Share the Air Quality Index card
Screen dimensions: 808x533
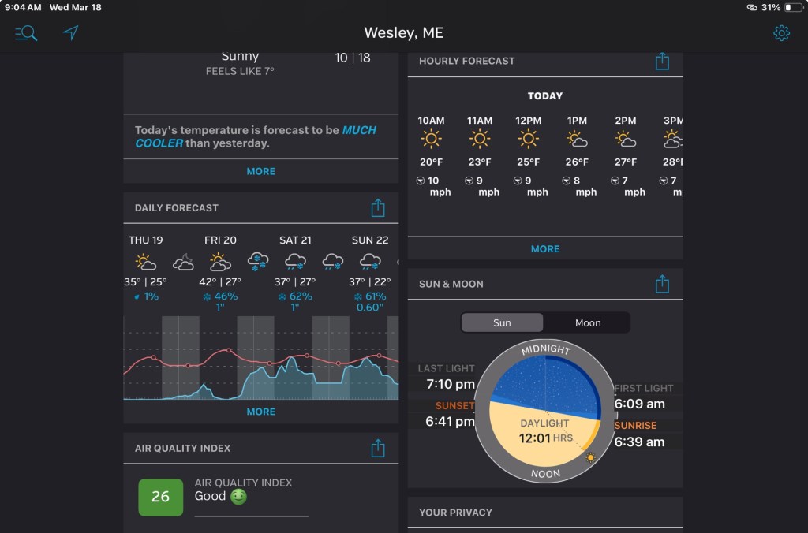(x=378, y=449)
